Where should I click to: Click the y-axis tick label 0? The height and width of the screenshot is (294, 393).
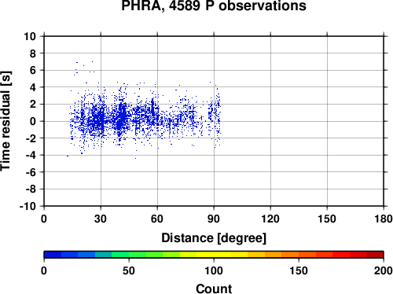pyautogui.click(x=33, y=121)
